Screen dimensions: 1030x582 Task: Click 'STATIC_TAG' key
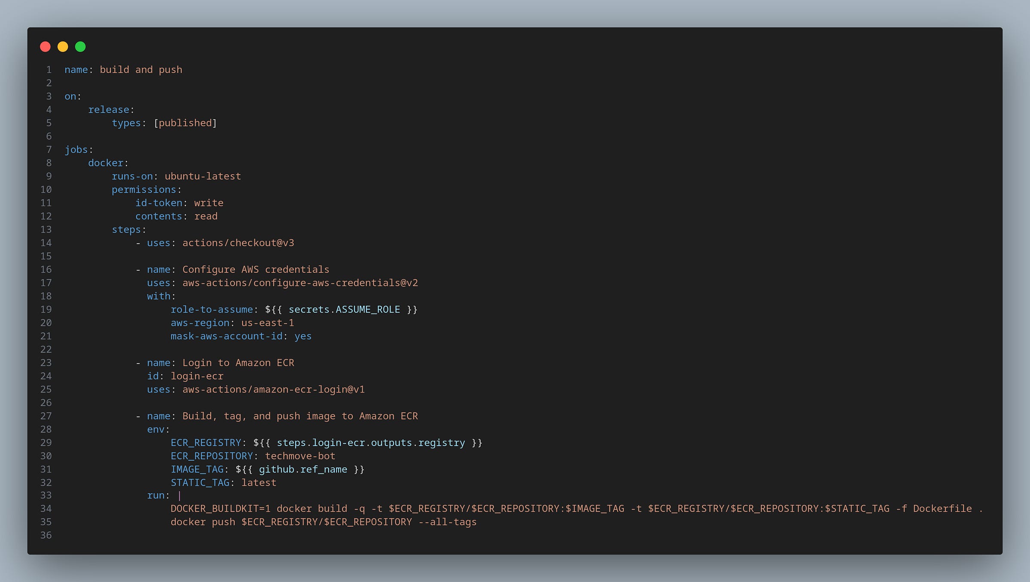click(200, 482)
